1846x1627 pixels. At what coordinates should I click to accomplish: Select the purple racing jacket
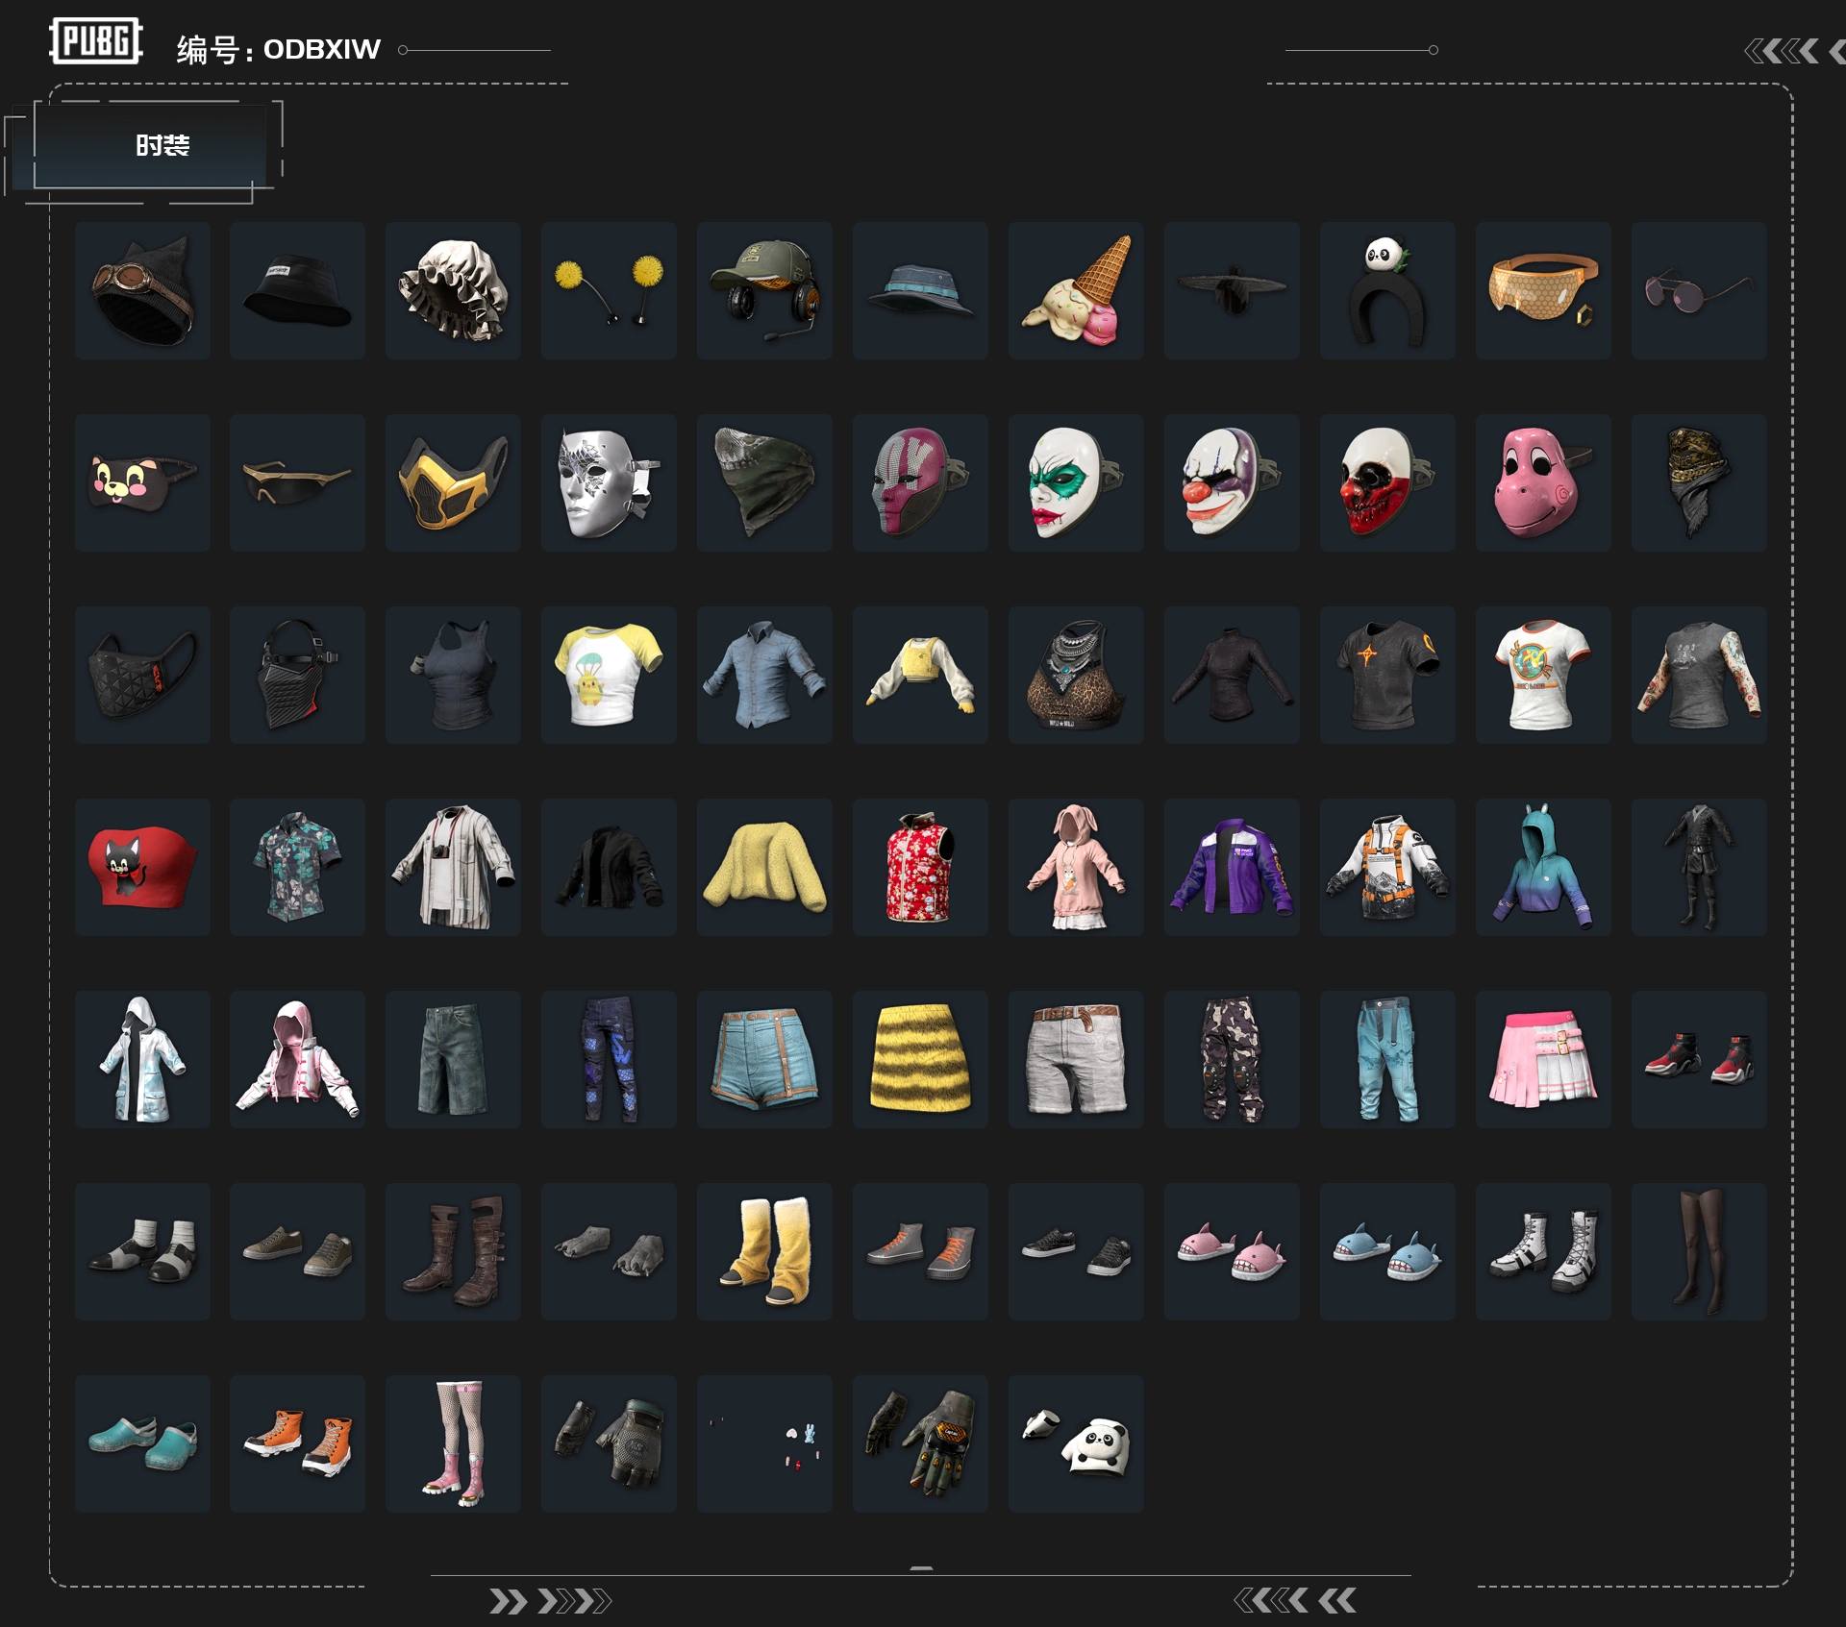click(1232, 867)
